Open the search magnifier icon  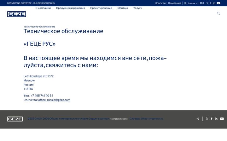pos(218,13)
